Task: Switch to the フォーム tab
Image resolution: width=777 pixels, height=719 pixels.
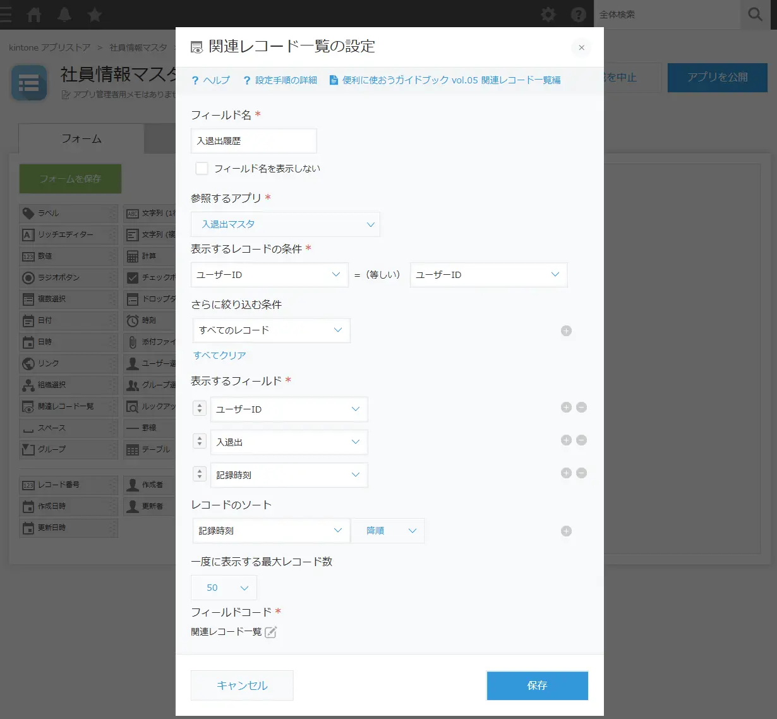Action: point(81,138)
